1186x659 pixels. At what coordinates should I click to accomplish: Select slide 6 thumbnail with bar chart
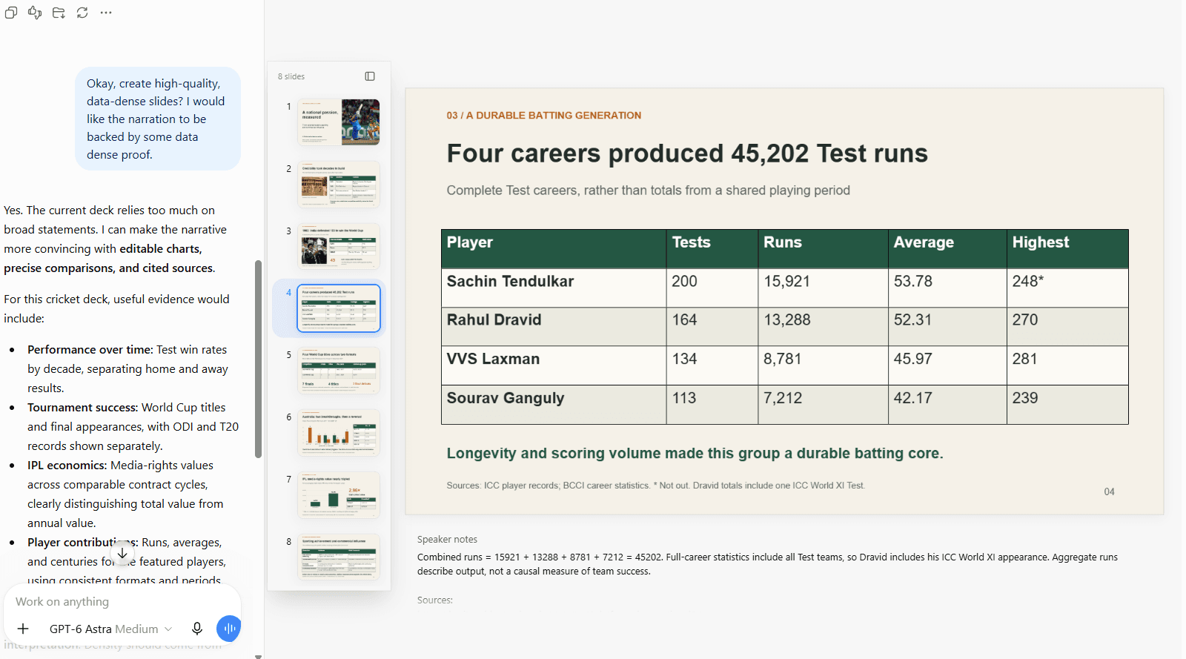[339, 433]
